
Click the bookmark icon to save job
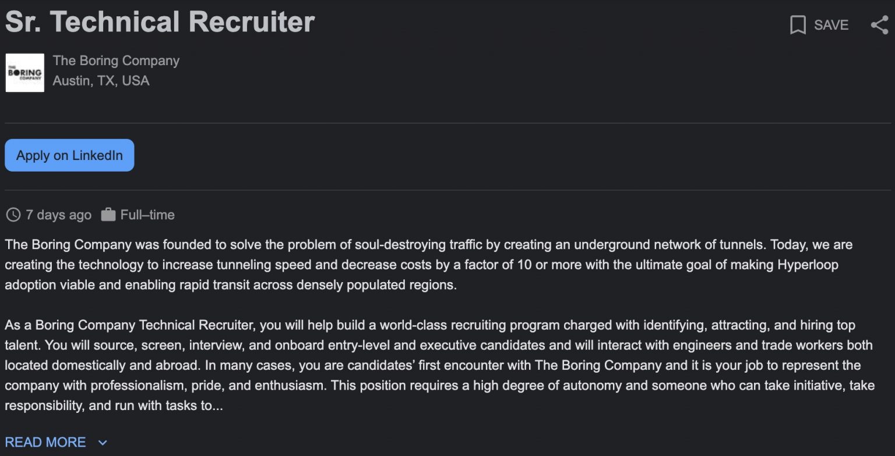point(798,25)
